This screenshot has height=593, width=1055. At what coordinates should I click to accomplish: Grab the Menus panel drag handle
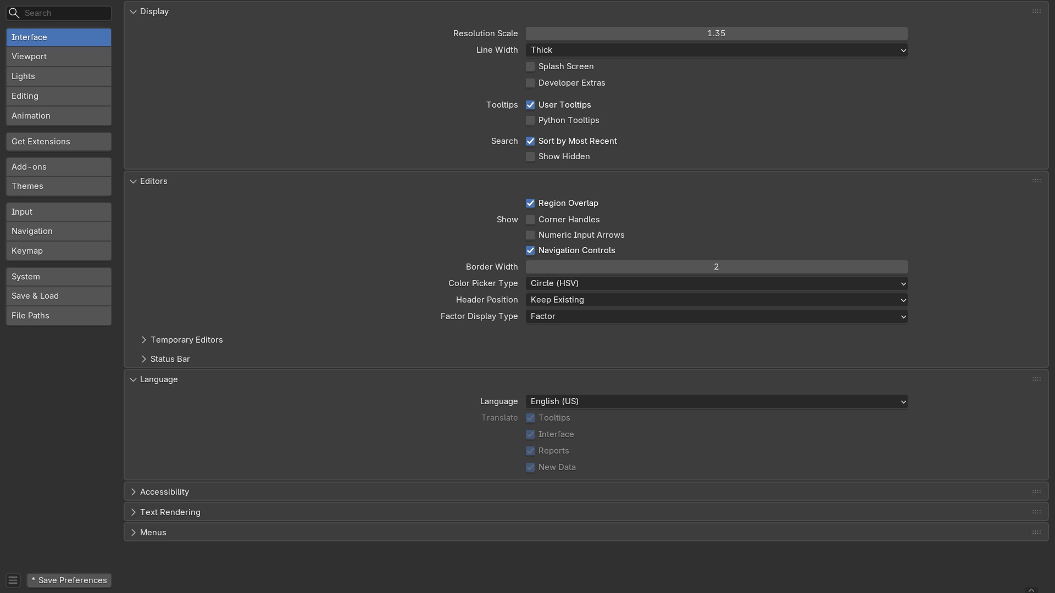(1036, 533)
